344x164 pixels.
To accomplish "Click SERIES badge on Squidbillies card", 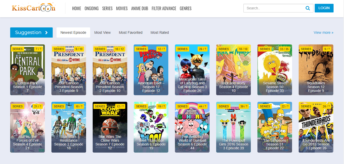I will click(x=306, y=49).
